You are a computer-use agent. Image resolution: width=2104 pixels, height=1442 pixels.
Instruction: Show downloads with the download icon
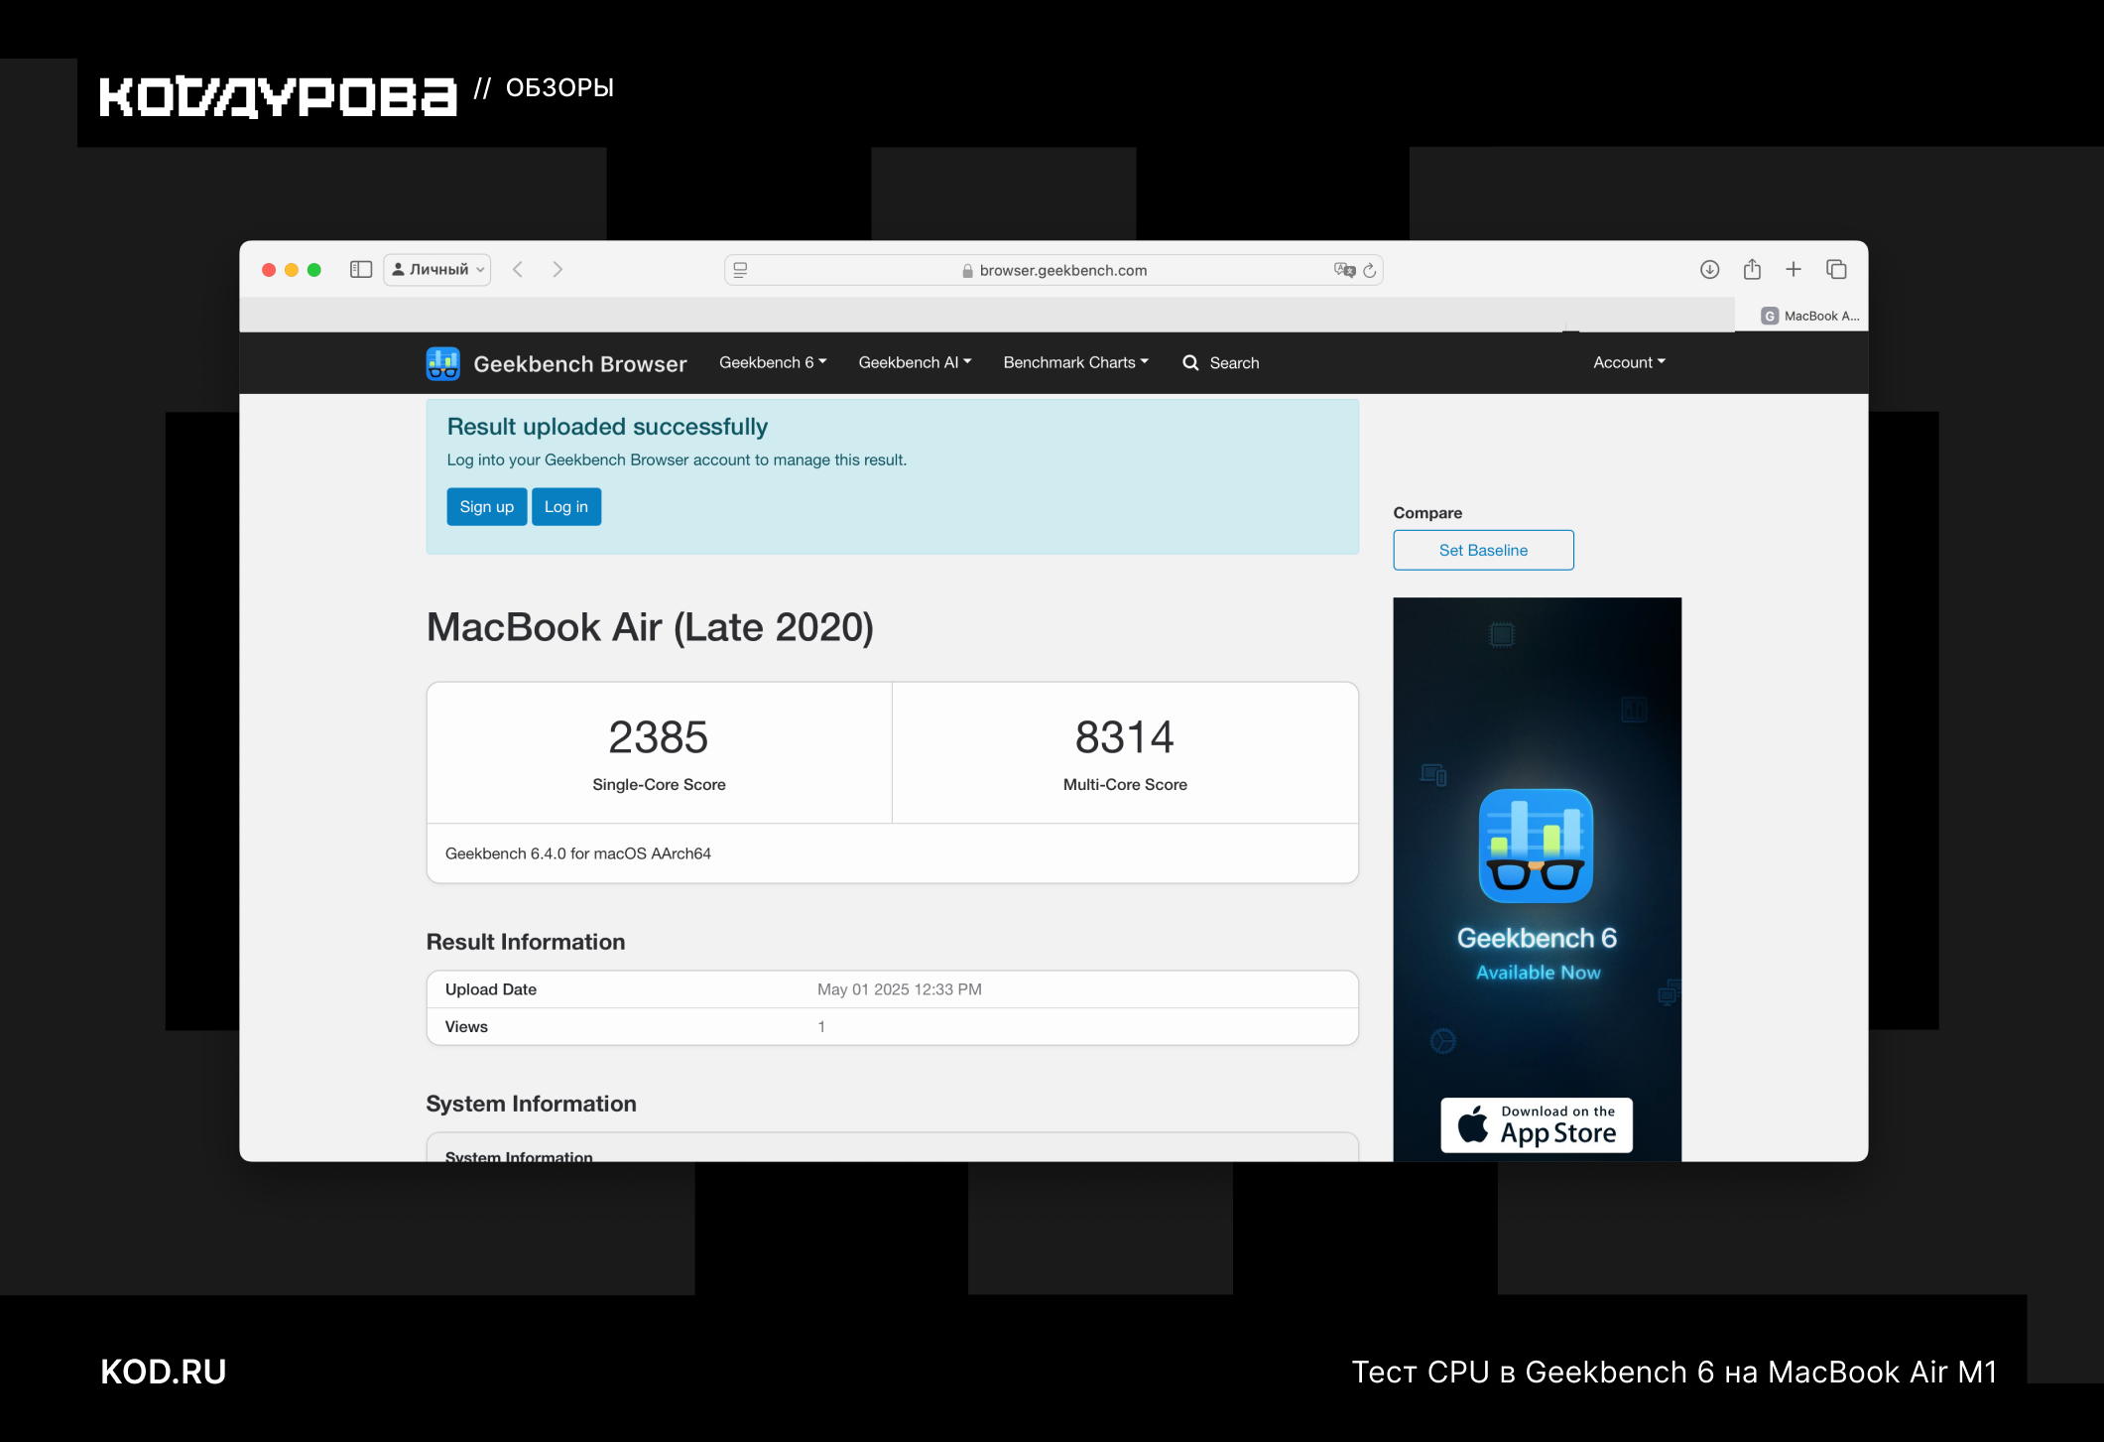1709,270
